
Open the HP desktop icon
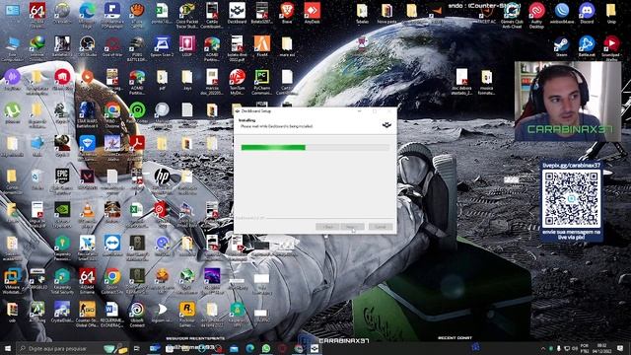(162, 177)
